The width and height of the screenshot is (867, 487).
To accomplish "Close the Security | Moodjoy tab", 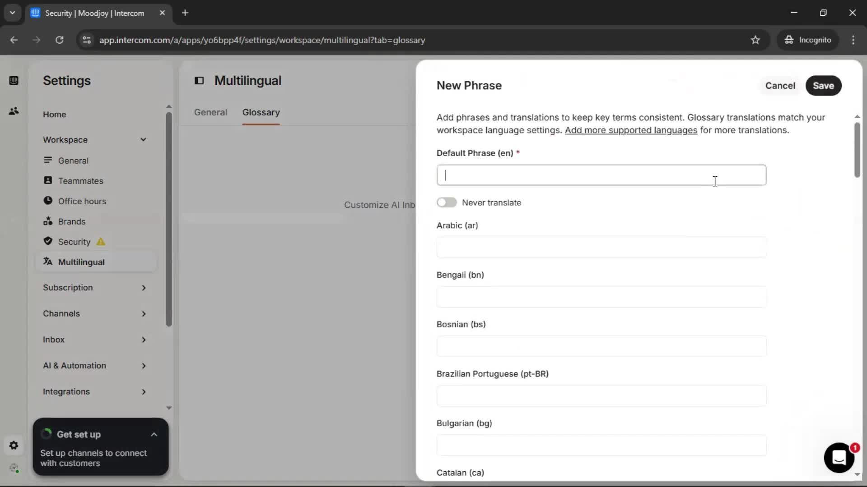I will point(162,13).
